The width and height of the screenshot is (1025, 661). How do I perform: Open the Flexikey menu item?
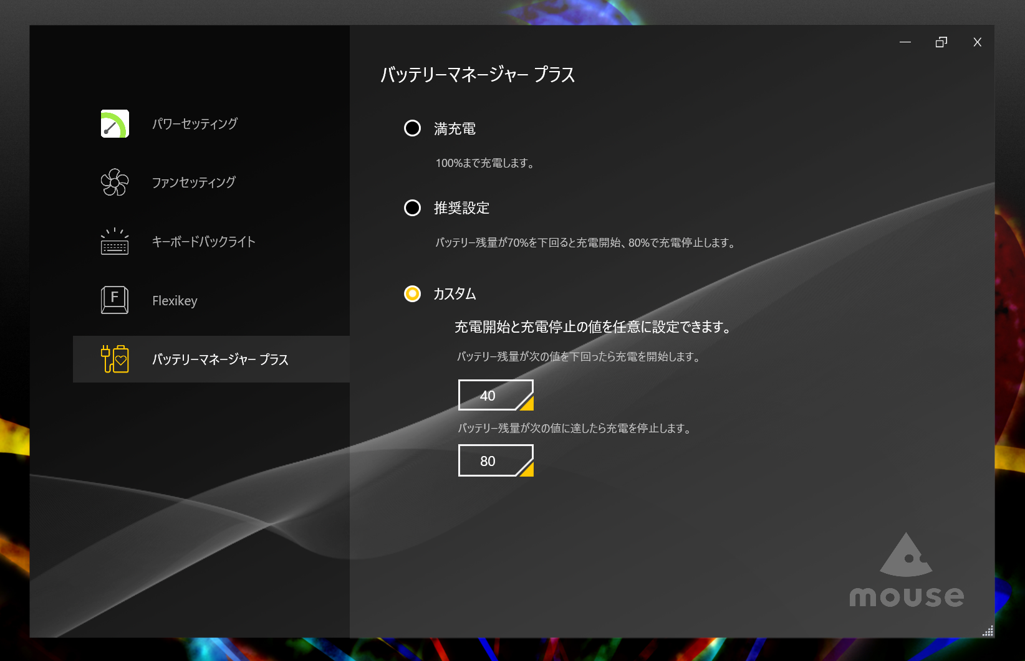pos(211,300)
